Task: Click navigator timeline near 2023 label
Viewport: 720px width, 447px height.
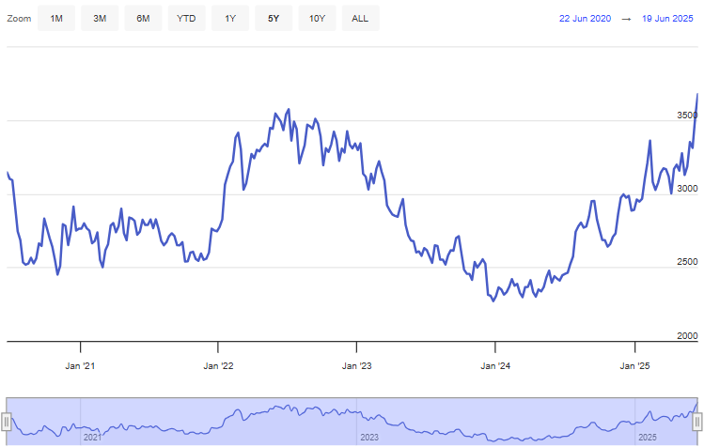Action: click(x=369, y=438)
